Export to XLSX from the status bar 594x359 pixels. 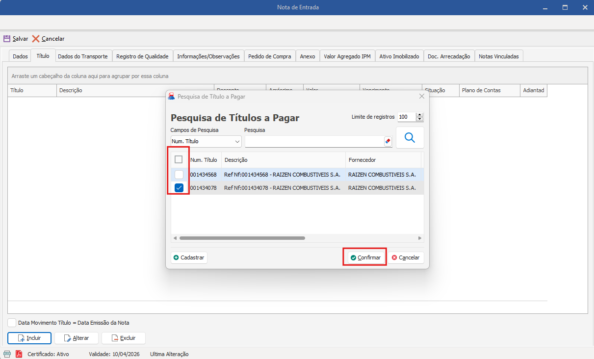coord(7,354)
